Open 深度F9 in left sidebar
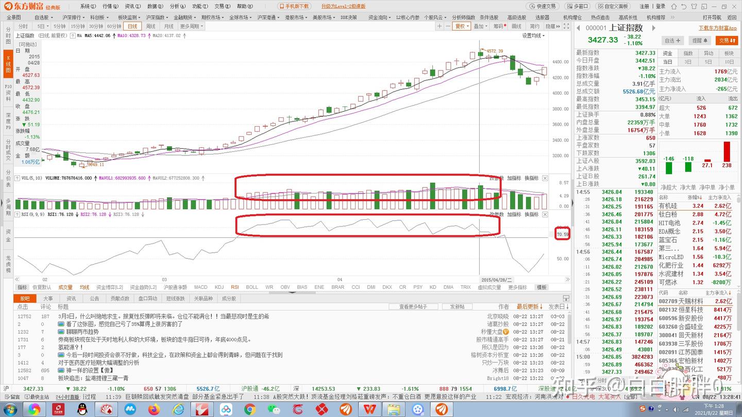This screenshot has height=417, width=742. [x=8, y=121]
